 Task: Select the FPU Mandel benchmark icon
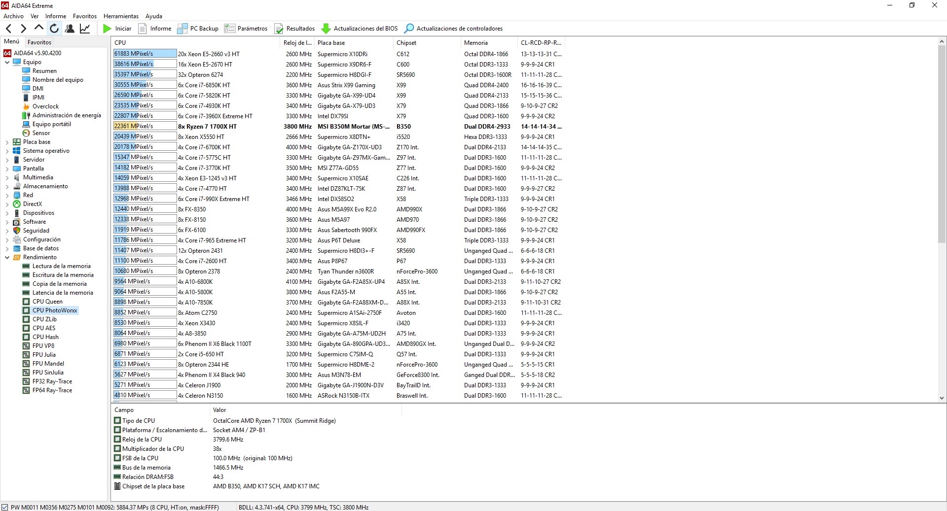click(26, 364)
